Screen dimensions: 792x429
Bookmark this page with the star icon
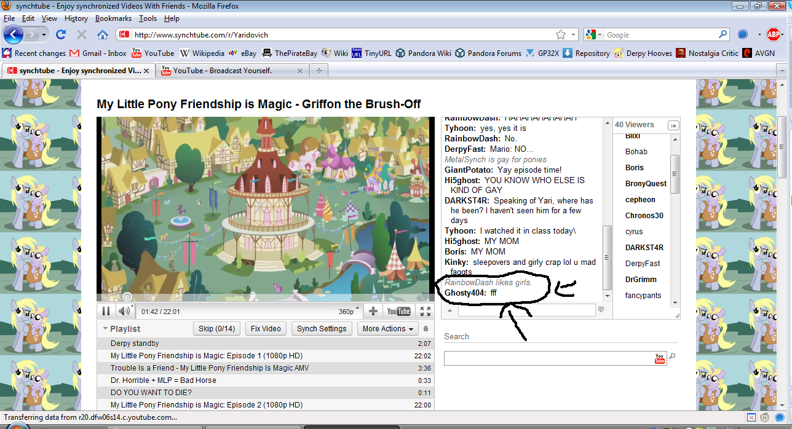(561, 35)
